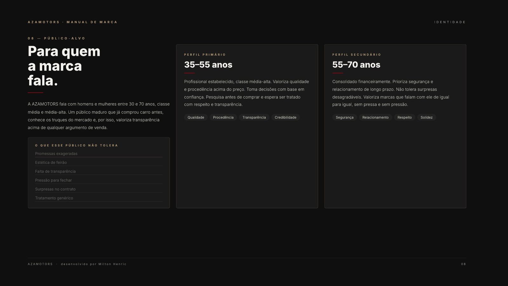The height and width of the screenshot is (286, 508).
Task: Click the Para quem a marca fala title
Action: coord(64,66)
